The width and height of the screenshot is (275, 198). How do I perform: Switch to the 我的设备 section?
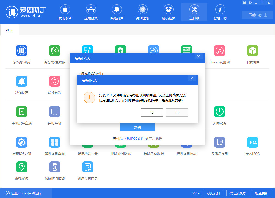tap(65, 12)
